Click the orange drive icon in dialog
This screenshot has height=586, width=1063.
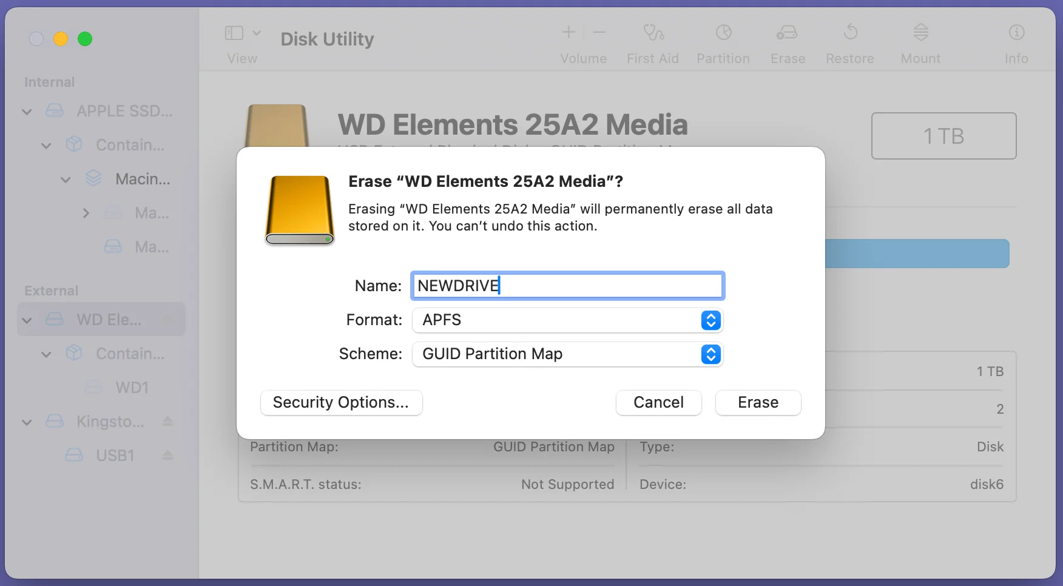coord(300,210)
